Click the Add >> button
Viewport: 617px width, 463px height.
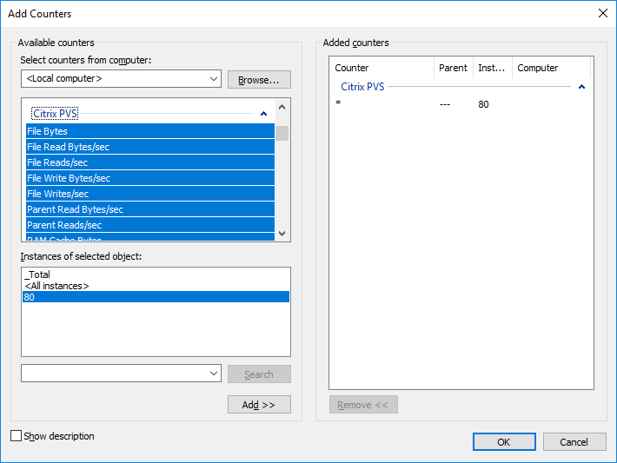[x=259, y=405]
